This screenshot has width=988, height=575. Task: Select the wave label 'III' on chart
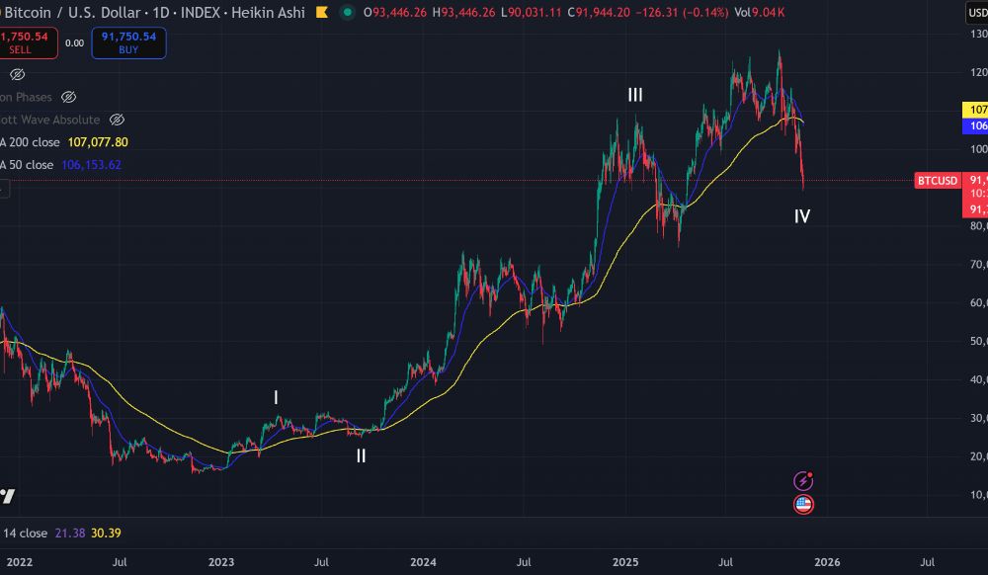click(x=635, y=95)
